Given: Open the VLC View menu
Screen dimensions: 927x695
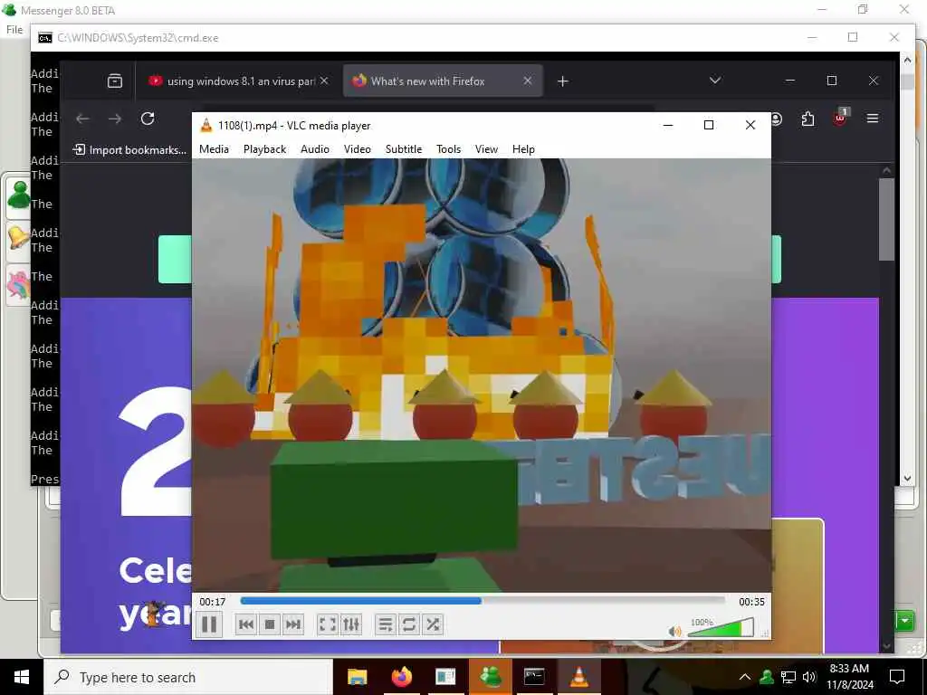Looking at the screenshot, I should [x=486, y=149].
